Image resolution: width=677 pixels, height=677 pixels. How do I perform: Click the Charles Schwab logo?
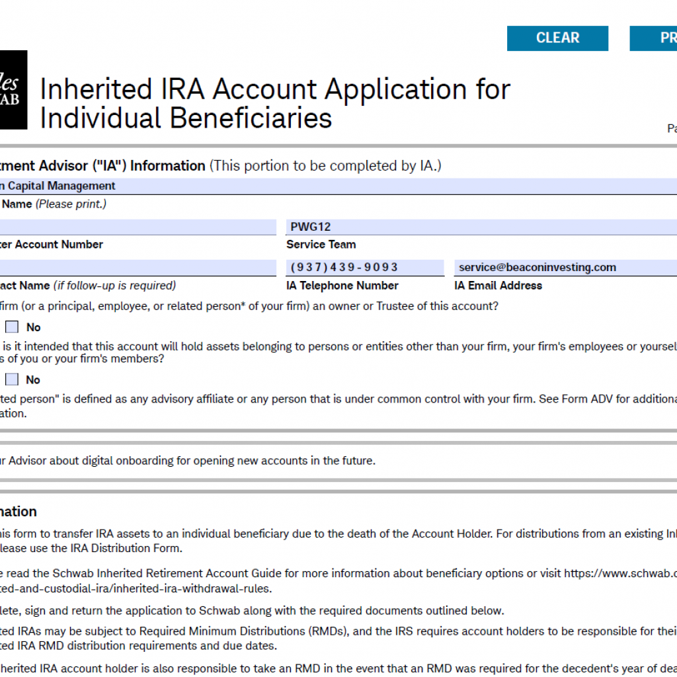[13, 90]
